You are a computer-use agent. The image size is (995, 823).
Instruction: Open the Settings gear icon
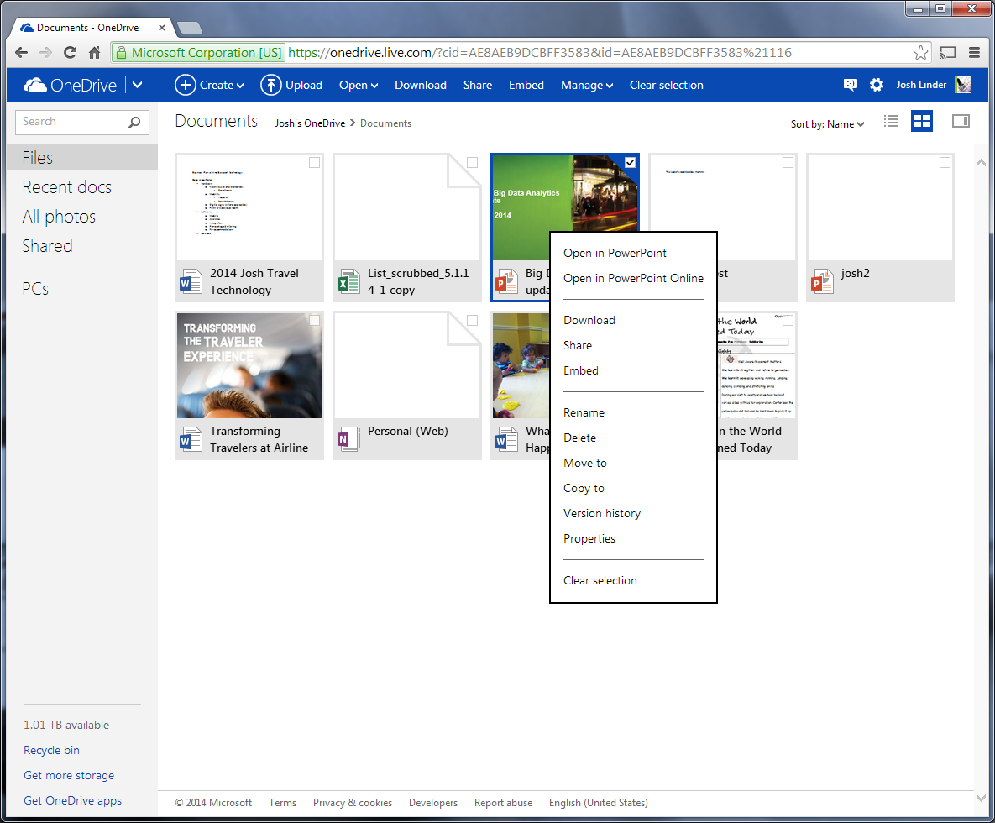[x=877, y=85]
